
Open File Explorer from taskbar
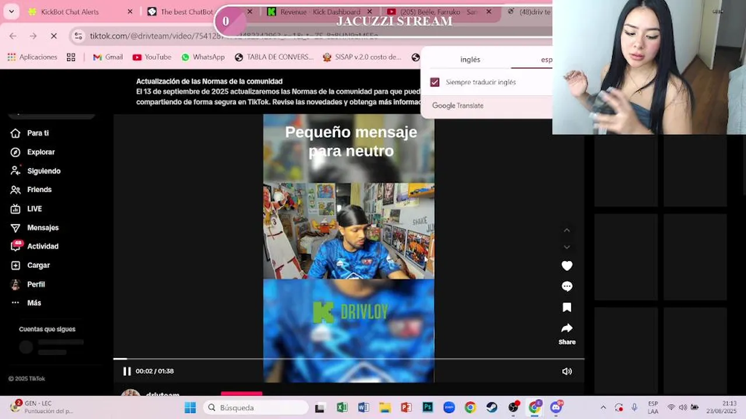click(385, 407)
